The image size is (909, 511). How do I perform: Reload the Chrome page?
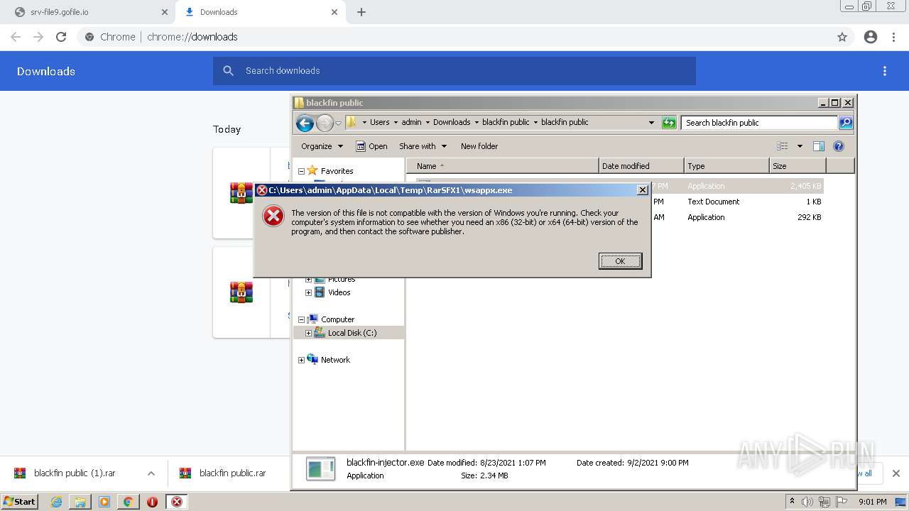click(61, 37)
